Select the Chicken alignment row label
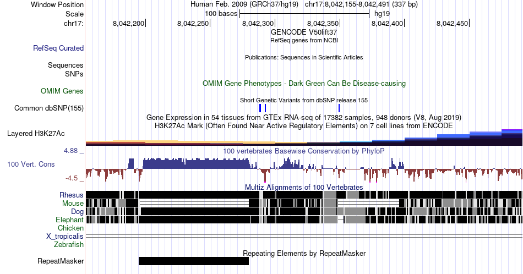This screenshot has width=523, height=274. pyautogui.click(x=70, y=228)
